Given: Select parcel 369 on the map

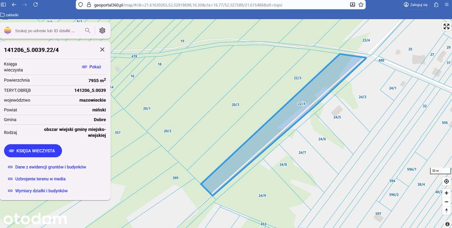Looking at the screenshot, I should point(175,178).
